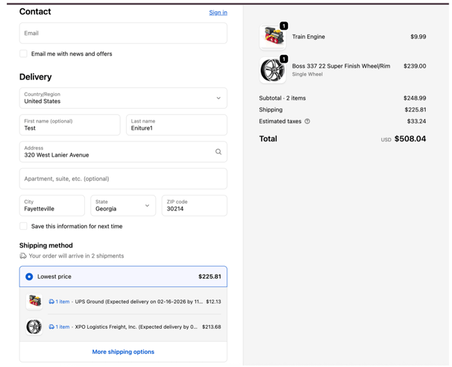Click the XPO Logistics shipment truck icon
The height and width of the screenshot is (367, 452).
coord(51,327)
